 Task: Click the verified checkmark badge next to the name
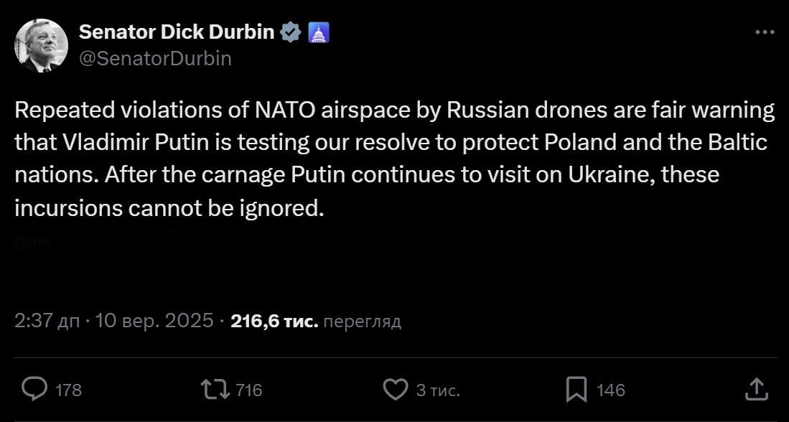click(x=291, y=31)
